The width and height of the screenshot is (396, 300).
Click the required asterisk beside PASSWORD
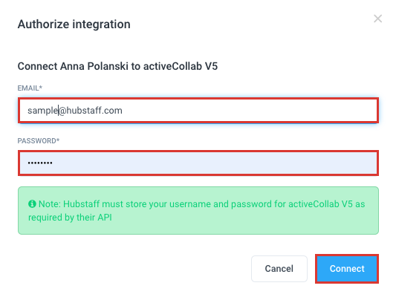[x=58, y=140]
